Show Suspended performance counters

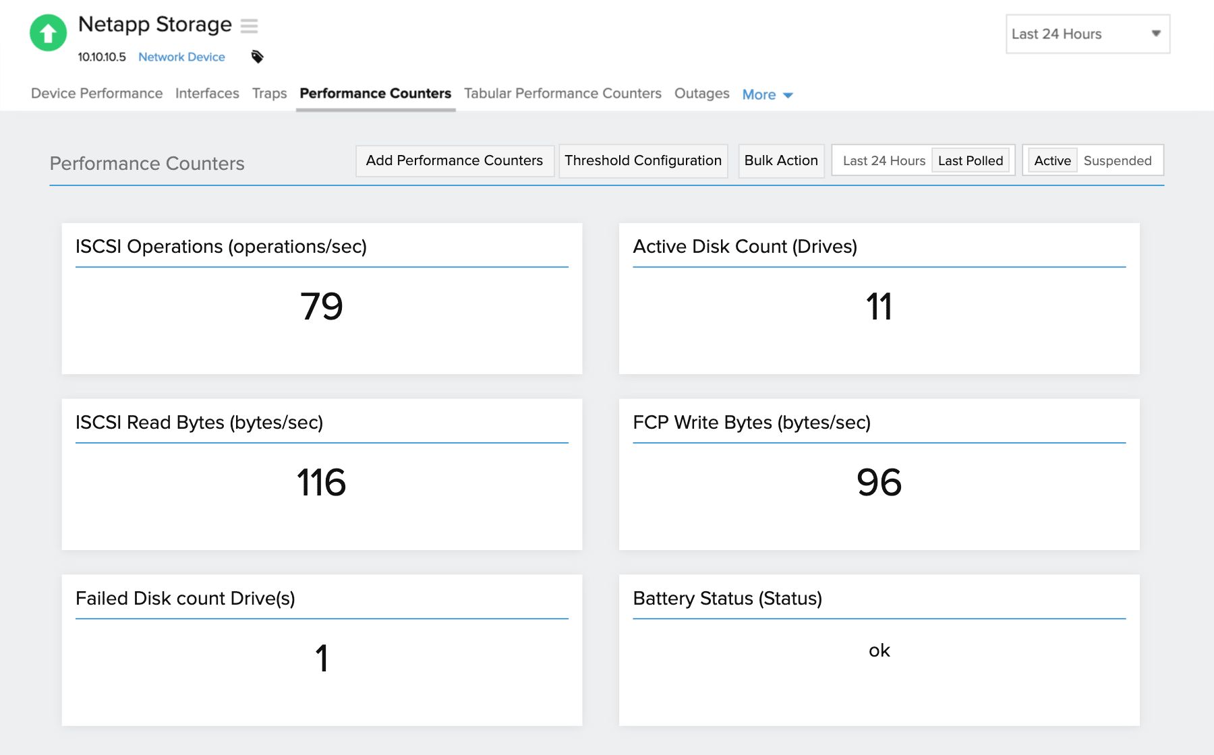click(1118, 160)
